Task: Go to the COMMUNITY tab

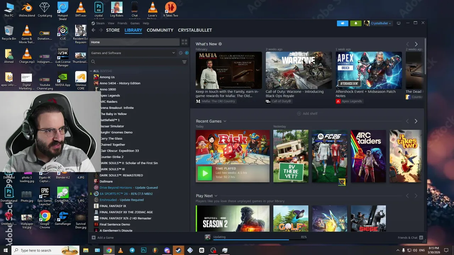Action: click(160, 30)
